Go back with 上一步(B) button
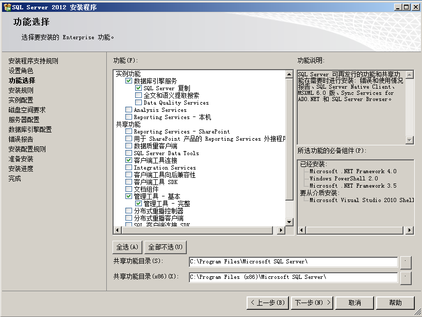The width and height of the screenshot is (422, 317). pyautogui.click(x=268, y=303)
